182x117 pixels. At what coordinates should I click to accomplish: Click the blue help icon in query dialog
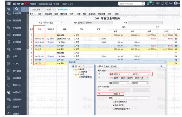click(161, 66)
